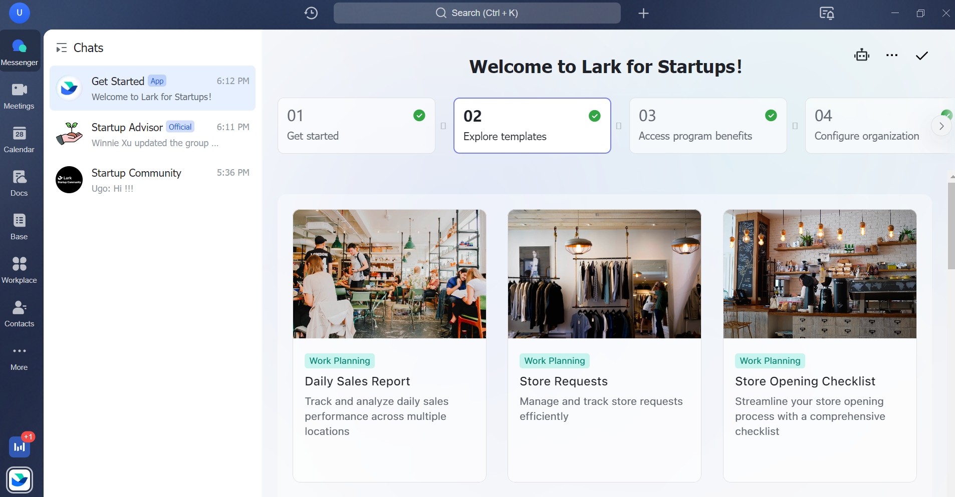Open the Startup Advisor chat
The height and width of the screenshot is (497, 955).
(x=152, y=134)
